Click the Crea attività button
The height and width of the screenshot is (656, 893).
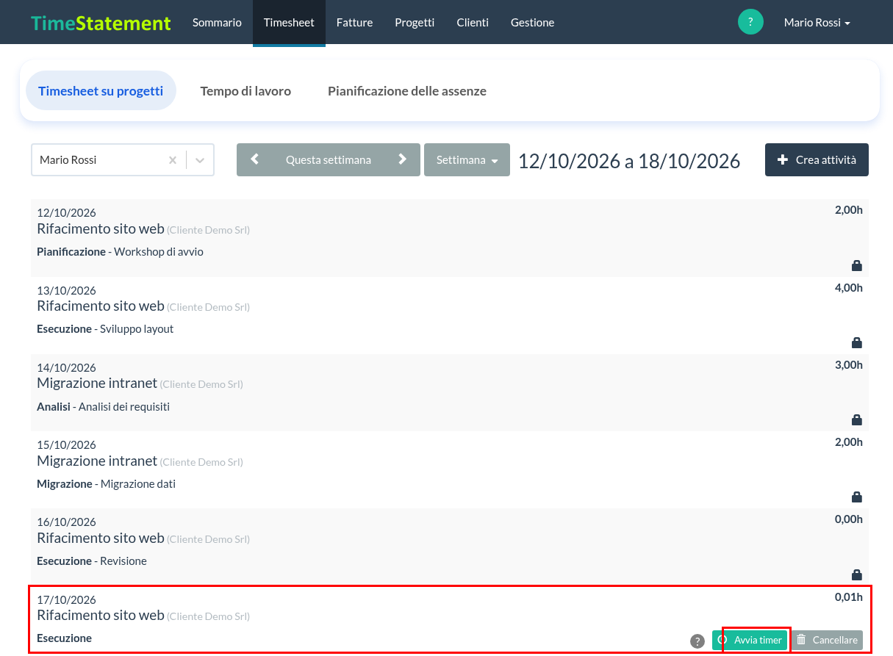point(817,159)
